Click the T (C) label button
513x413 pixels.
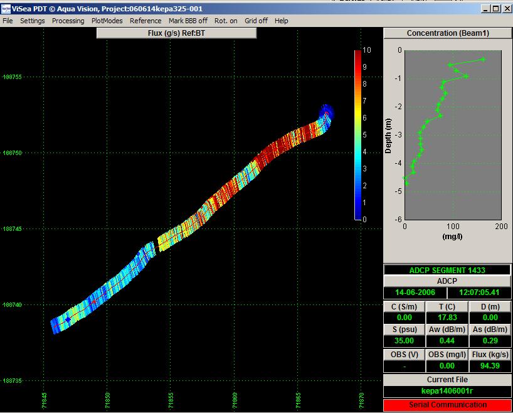coord(447,307)
